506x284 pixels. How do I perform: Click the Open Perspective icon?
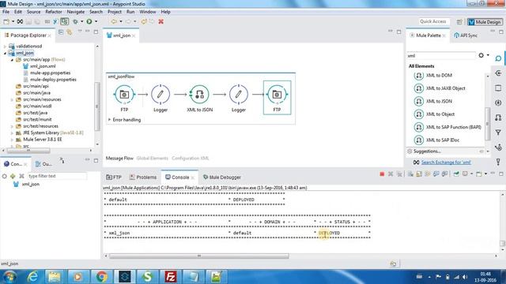point(459,22)
